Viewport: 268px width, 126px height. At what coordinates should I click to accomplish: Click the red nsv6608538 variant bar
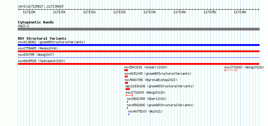139,64
